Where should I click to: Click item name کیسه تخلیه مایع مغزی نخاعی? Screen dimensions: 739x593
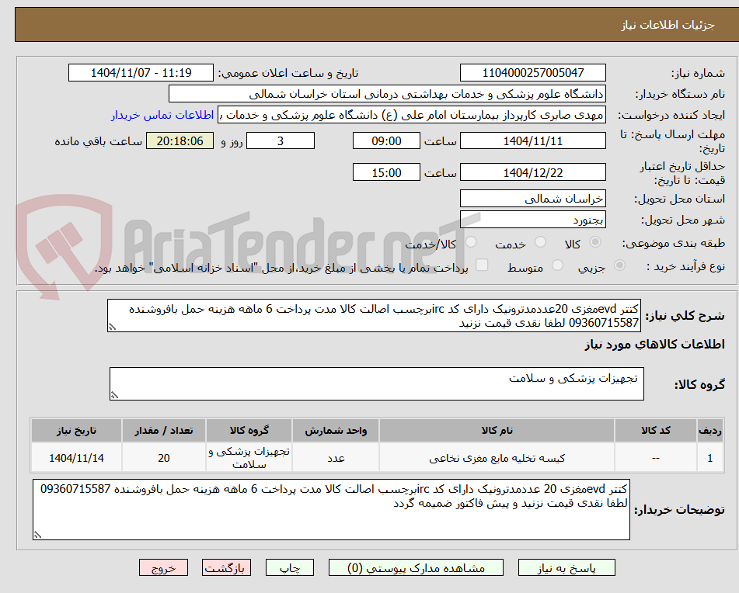pyautogui.click(x=497, y=458)
